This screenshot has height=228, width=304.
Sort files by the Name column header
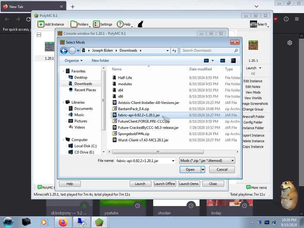pos(116,69)
